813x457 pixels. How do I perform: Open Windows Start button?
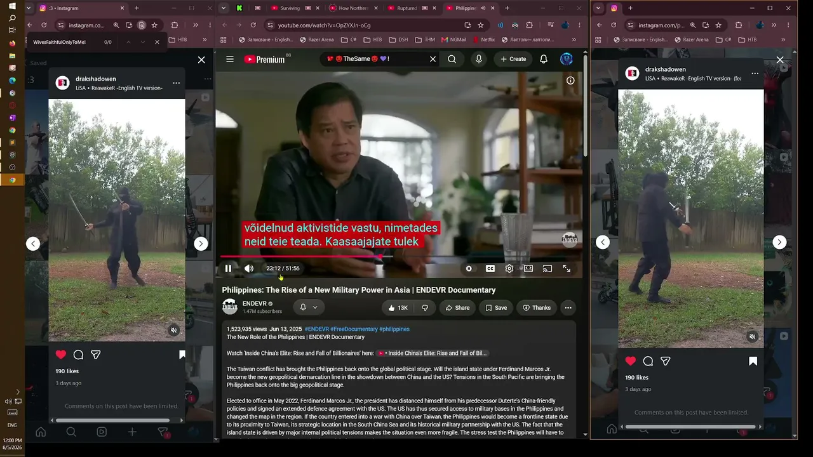(x=12, y=6)
